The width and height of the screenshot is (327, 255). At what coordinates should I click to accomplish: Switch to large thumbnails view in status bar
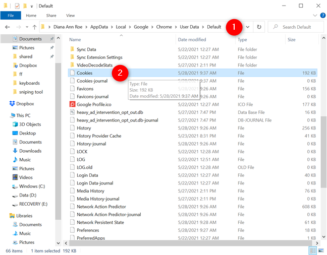[x=321, y=250]
